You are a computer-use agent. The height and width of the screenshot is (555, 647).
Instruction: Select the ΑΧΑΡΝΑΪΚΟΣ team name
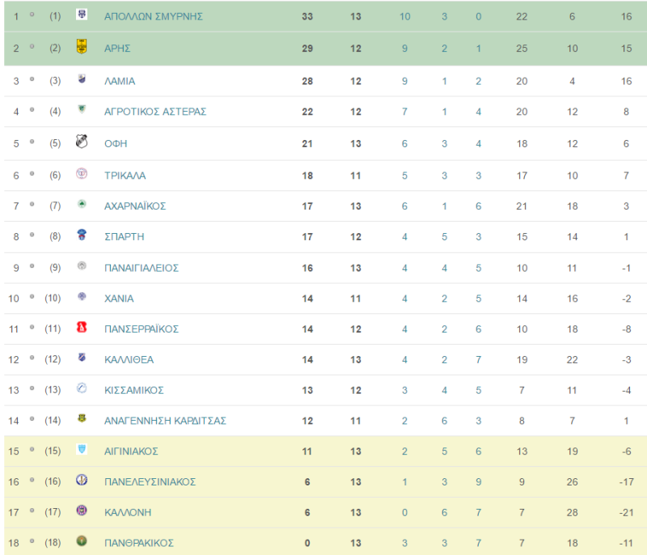tap(135, 206)
